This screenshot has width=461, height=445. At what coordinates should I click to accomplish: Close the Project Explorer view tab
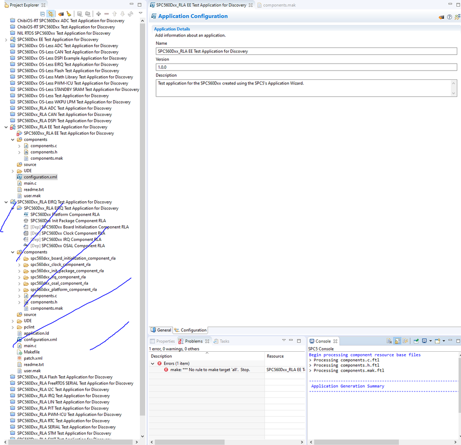(x=43, y=5)
